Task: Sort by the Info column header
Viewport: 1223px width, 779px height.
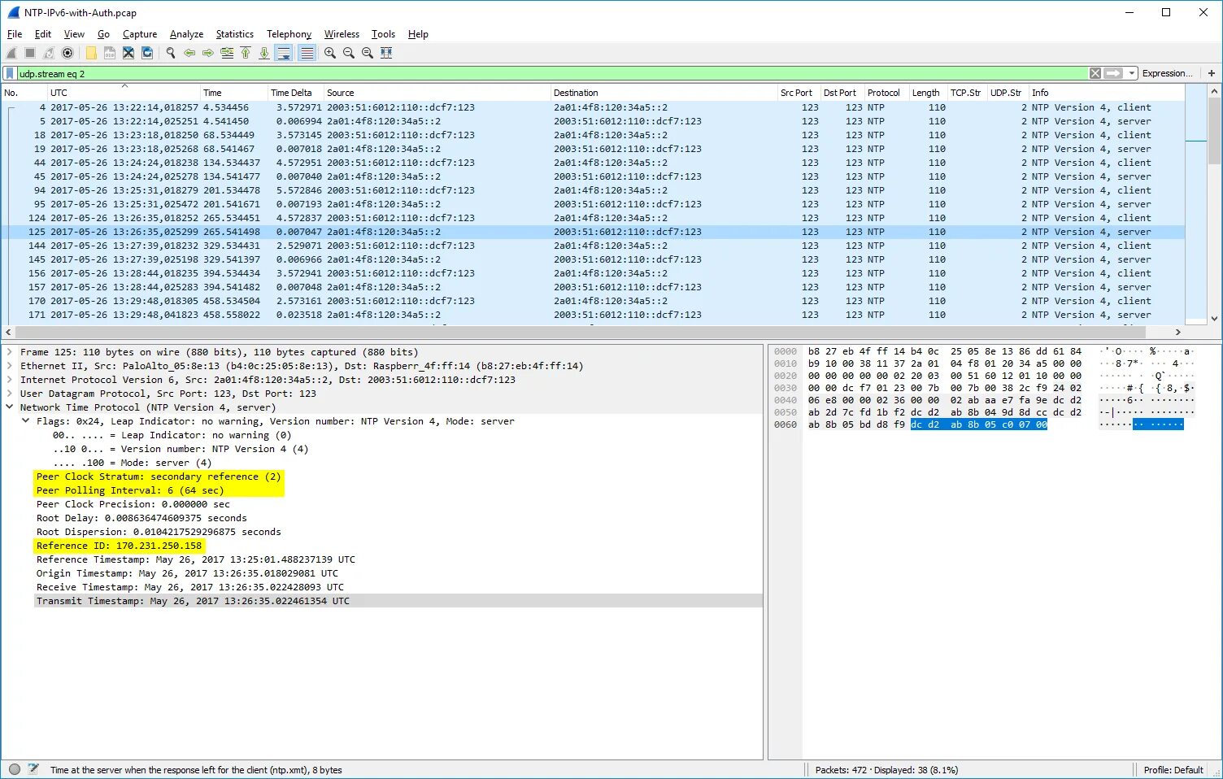Action: [1107, 93]
